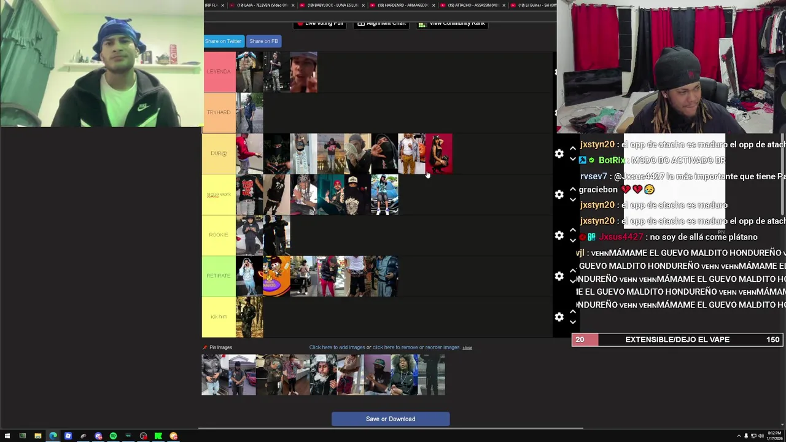Move ROOKIE tier up with chevron
The image size is (786, 442).
[x=572, y=230]
